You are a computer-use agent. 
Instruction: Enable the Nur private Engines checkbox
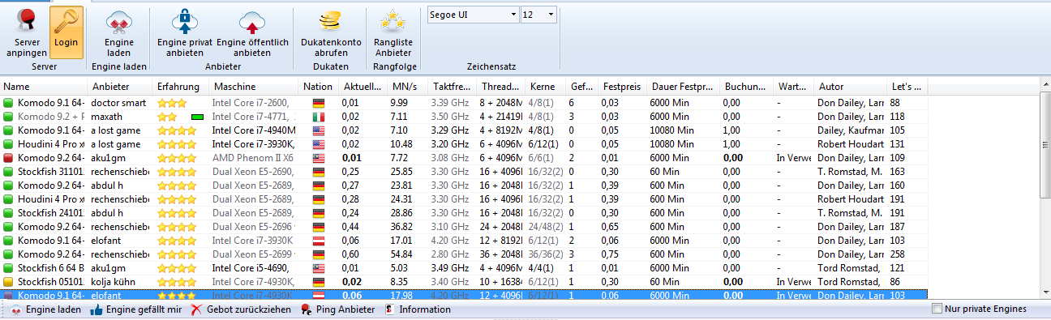(x=937, y=309)
